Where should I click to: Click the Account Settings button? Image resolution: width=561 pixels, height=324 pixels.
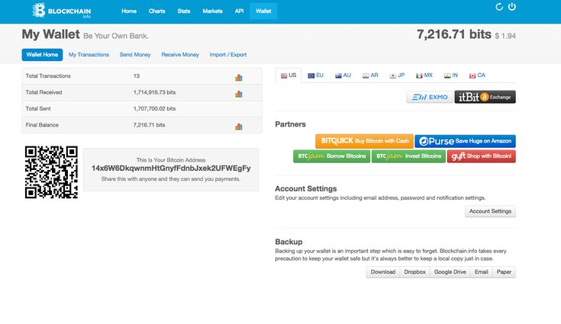point(490,211)
